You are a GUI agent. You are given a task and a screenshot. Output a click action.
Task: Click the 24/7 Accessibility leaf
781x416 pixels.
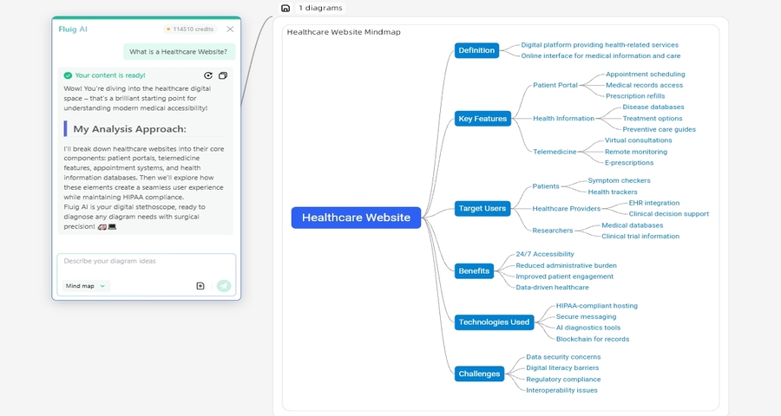point(544,254)
